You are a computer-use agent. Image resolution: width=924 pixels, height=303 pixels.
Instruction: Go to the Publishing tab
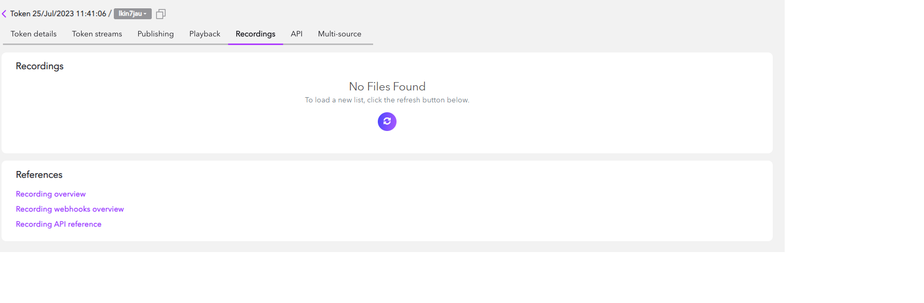(155, 34)
